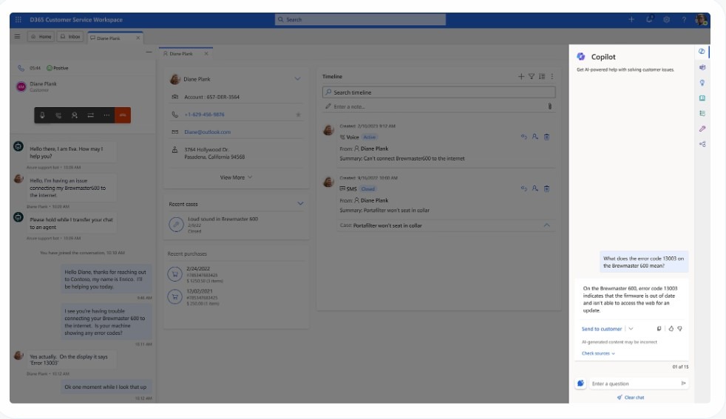726x419 pixels.
Task: Give thumbs up to Copilot response
Action: click(671, 328)
